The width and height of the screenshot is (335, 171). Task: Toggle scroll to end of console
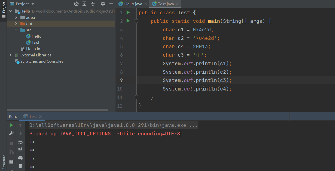(20, 150)
